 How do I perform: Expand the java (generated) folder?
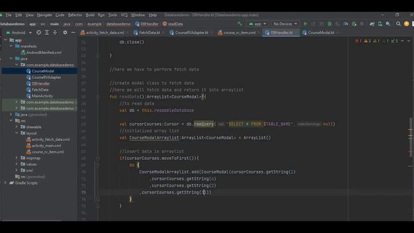11,115
